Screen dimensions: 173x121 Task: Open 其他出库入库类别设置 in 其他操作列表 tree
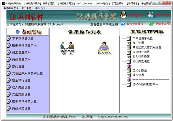(147, 48)
